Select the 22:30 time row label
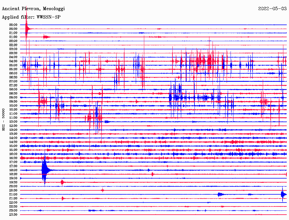The height and width of the screenshot is (220, 289). [13, 206]
